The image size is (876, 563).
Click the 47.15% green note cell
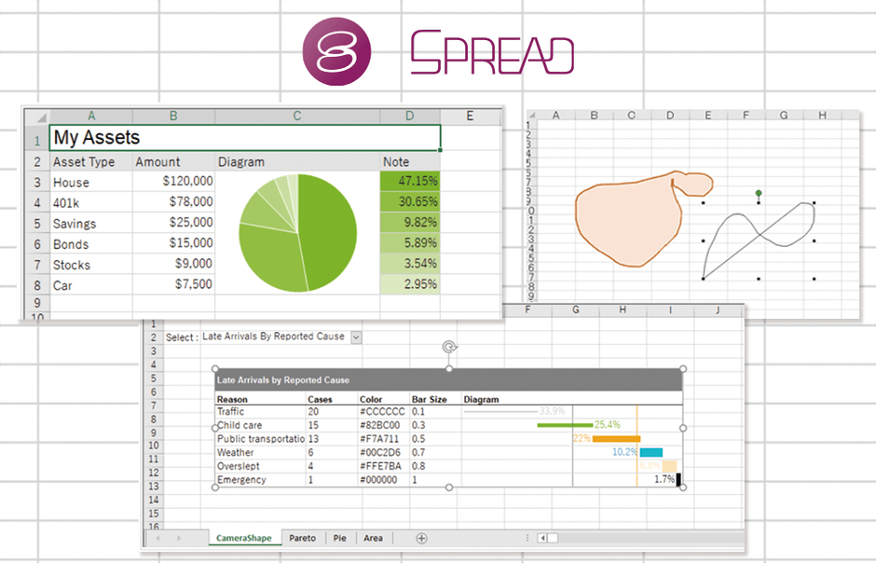pyautogui.click(x=410, y=182)
